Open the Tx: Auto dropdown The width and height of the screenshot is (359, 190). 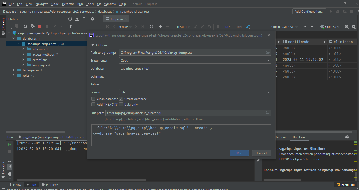pyautogui.click(x=182, y=27)
